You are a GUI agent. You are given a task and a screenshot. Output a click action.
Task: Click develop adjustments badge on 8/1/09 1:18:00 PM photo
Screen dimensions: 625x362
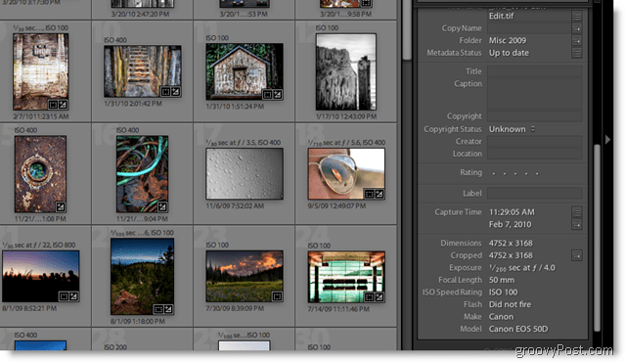168,309
